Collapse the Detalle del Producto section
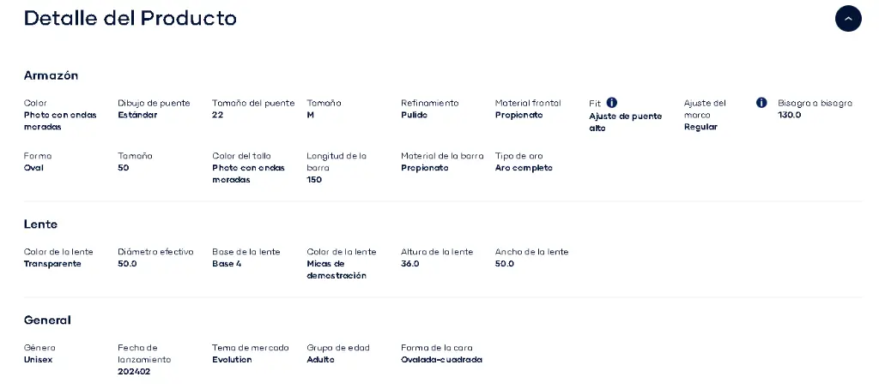The image size is (879, 389). (x=848, y=19)
